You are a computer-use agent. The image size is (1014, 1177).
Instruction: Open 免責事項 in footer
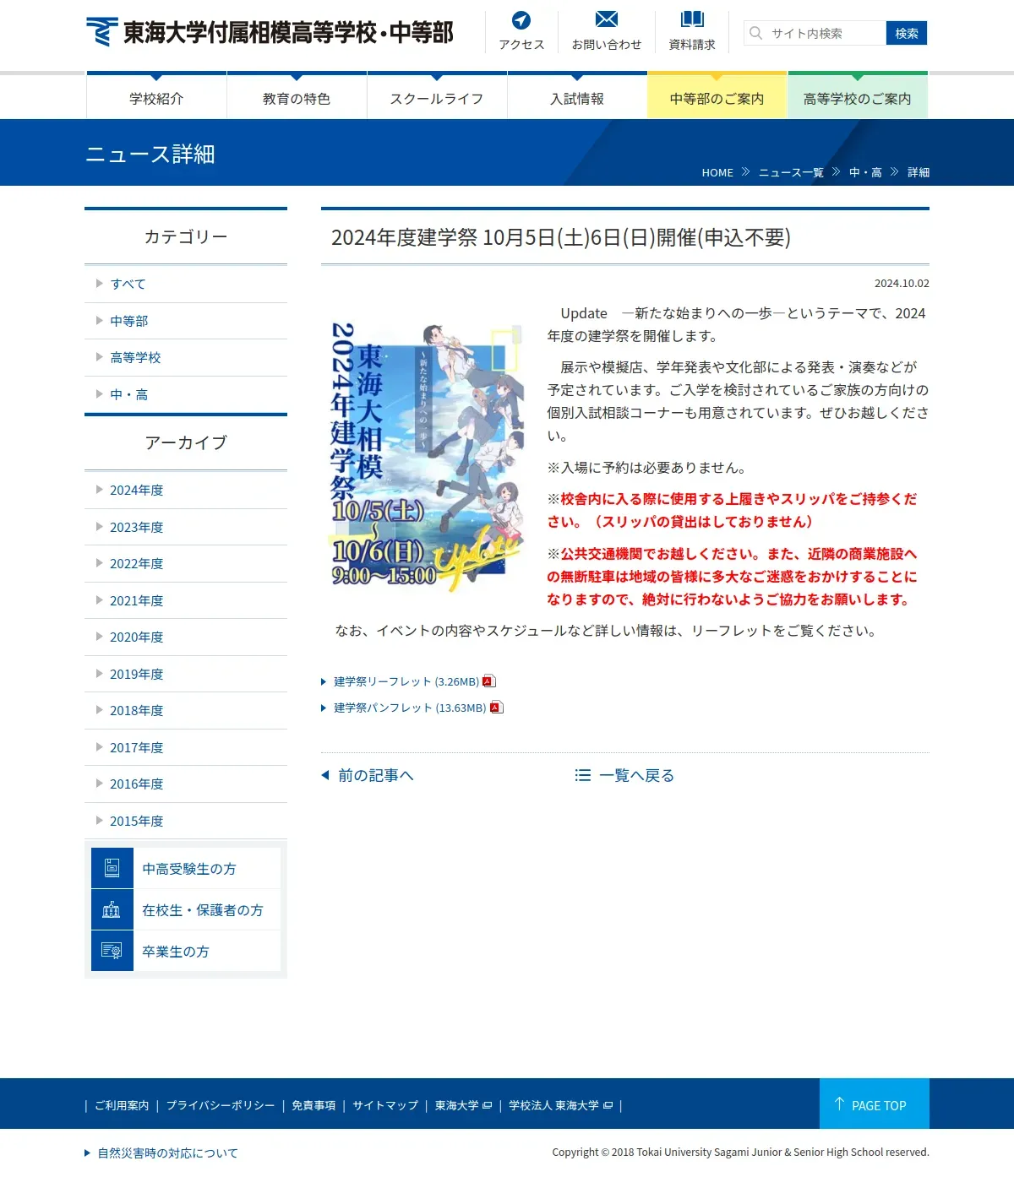pyautogui.click(x=313, y=1105)
